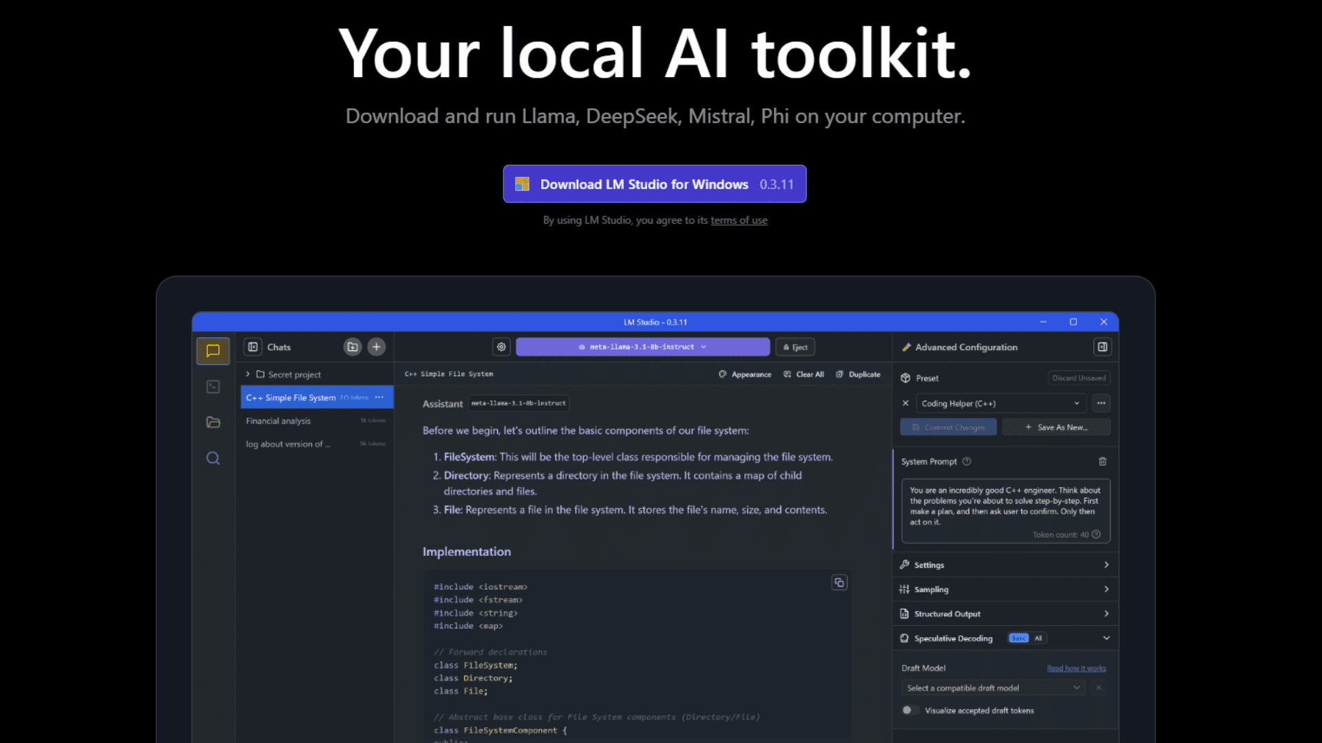Click Discard Unsaved preset changes

click(1079, 378)
